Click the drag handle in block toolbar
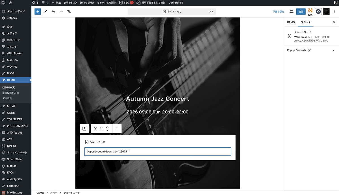Screen dimensions: 339x195 click(x=101, y=128)
